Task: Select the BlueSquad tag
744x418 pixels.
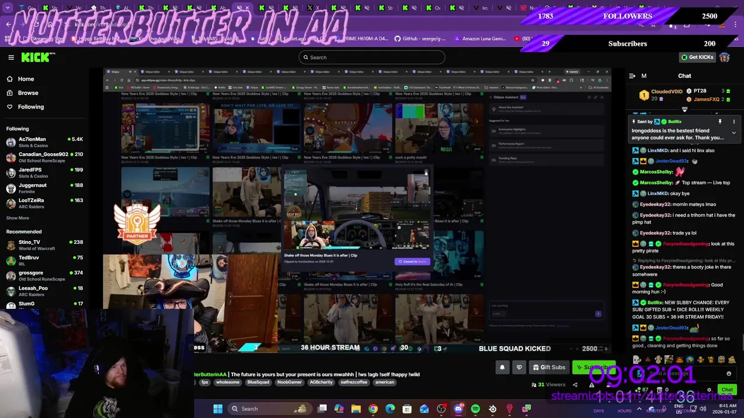Action: [258, 383]
